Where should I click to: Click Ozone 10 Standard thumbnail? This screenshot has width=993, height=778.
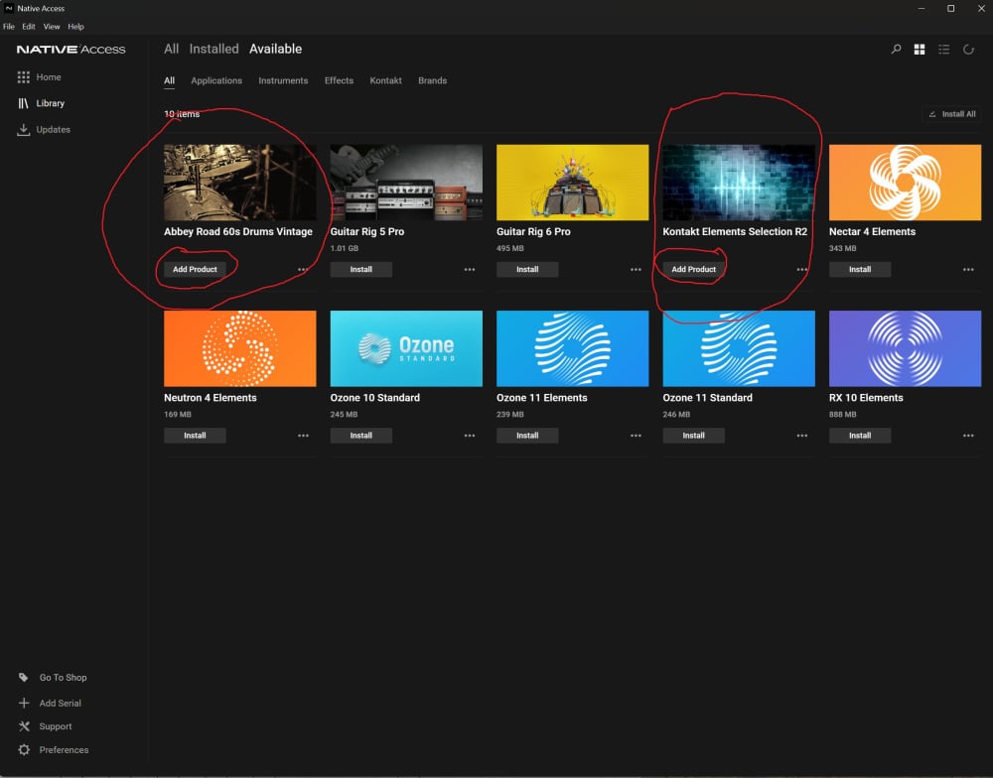[x=406, y=348]
